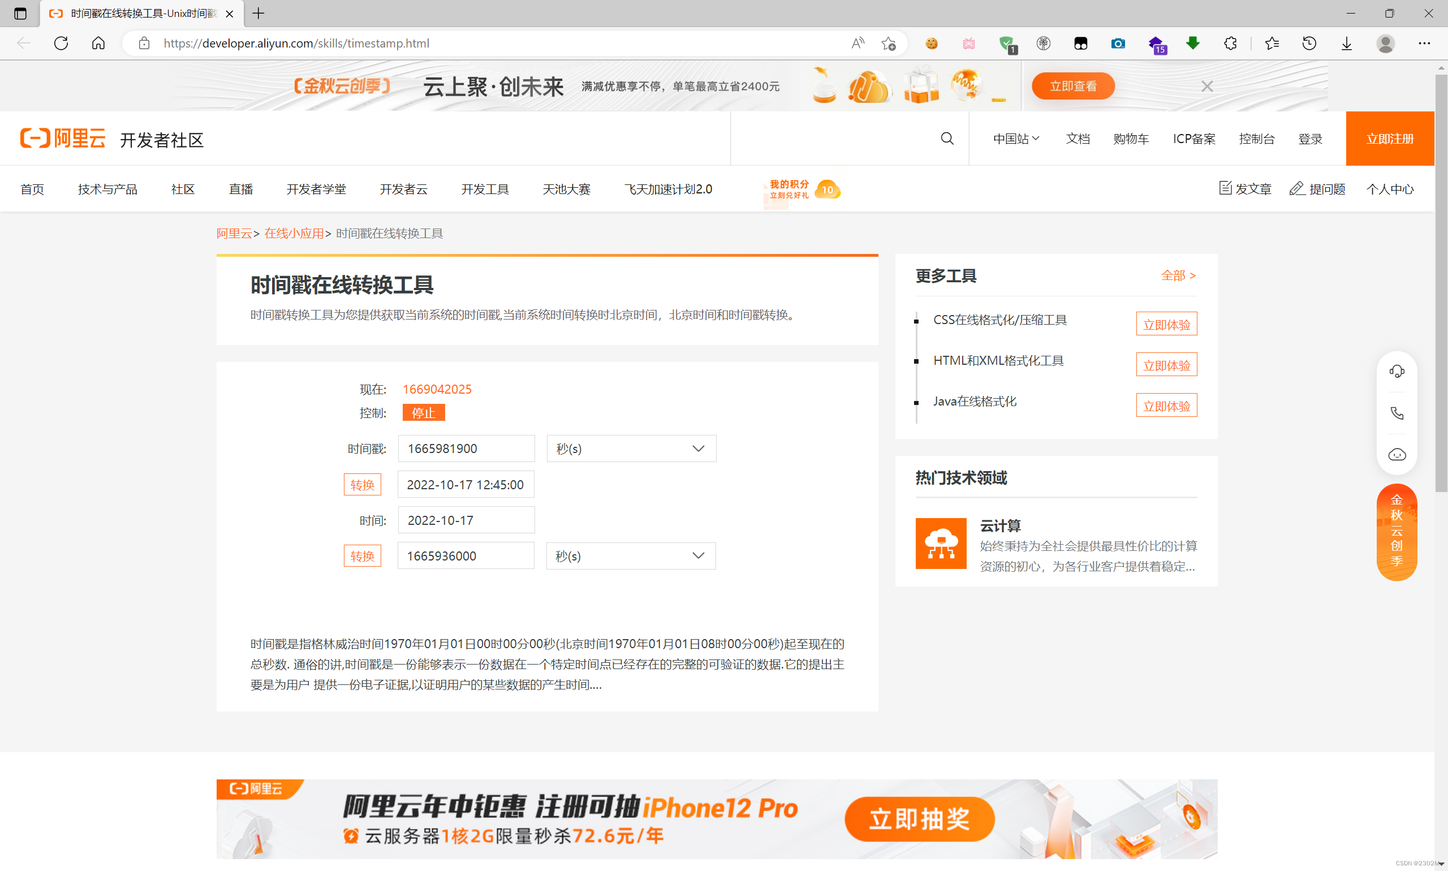
Task: Click 立即体验 for CSS formatting tool
Action: [1166, 325]
